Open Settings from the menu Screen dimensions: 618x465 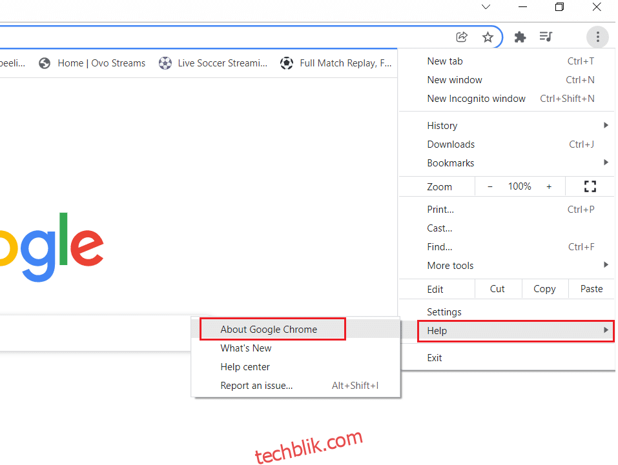tap(506, 312)
